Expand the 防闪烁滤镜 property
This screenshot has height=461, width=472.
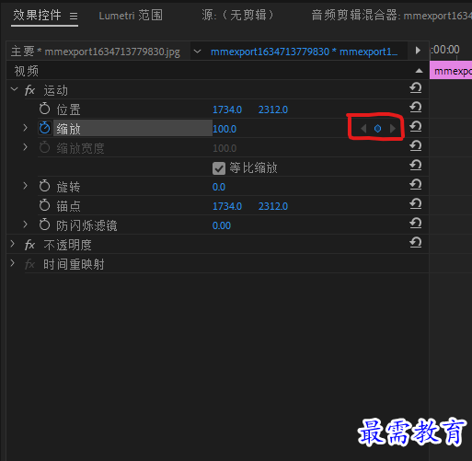[x=26, y=225]
